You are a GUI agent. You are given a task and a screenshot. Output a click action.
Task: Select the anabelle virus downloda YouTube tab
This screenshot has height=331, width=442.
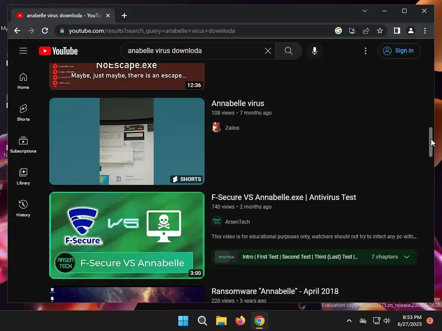pos(63,16)
